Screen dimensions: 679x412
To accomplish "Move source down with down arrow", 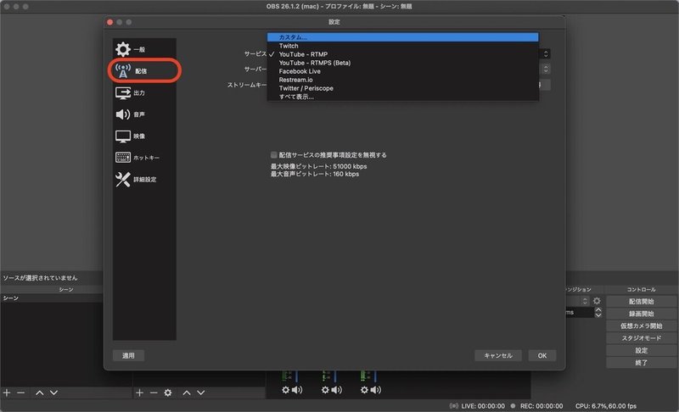I will point(201,393).
